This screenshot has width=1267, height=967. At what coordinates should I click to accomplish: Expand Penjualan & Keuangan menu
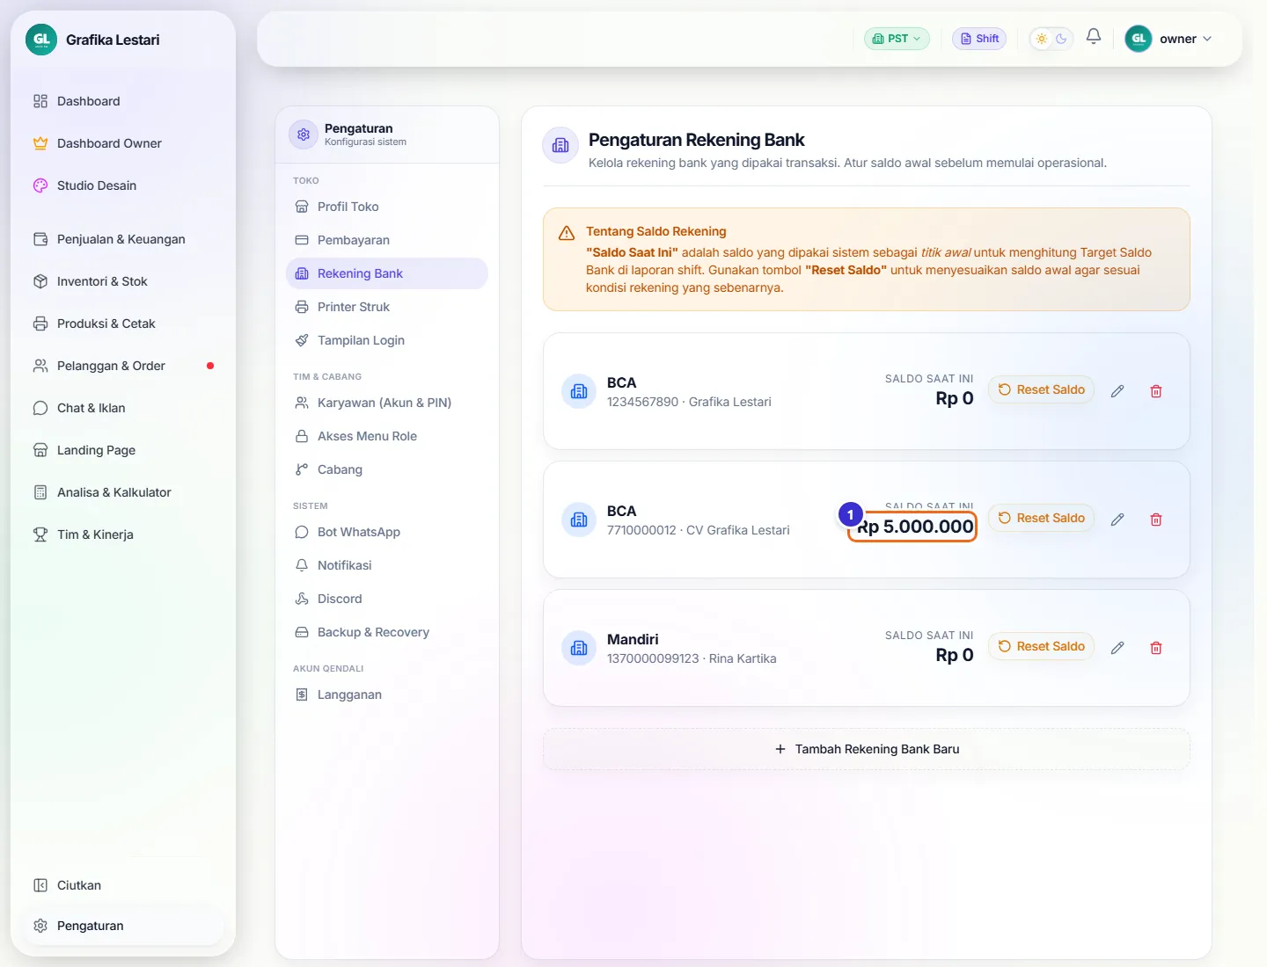[123, 239]
